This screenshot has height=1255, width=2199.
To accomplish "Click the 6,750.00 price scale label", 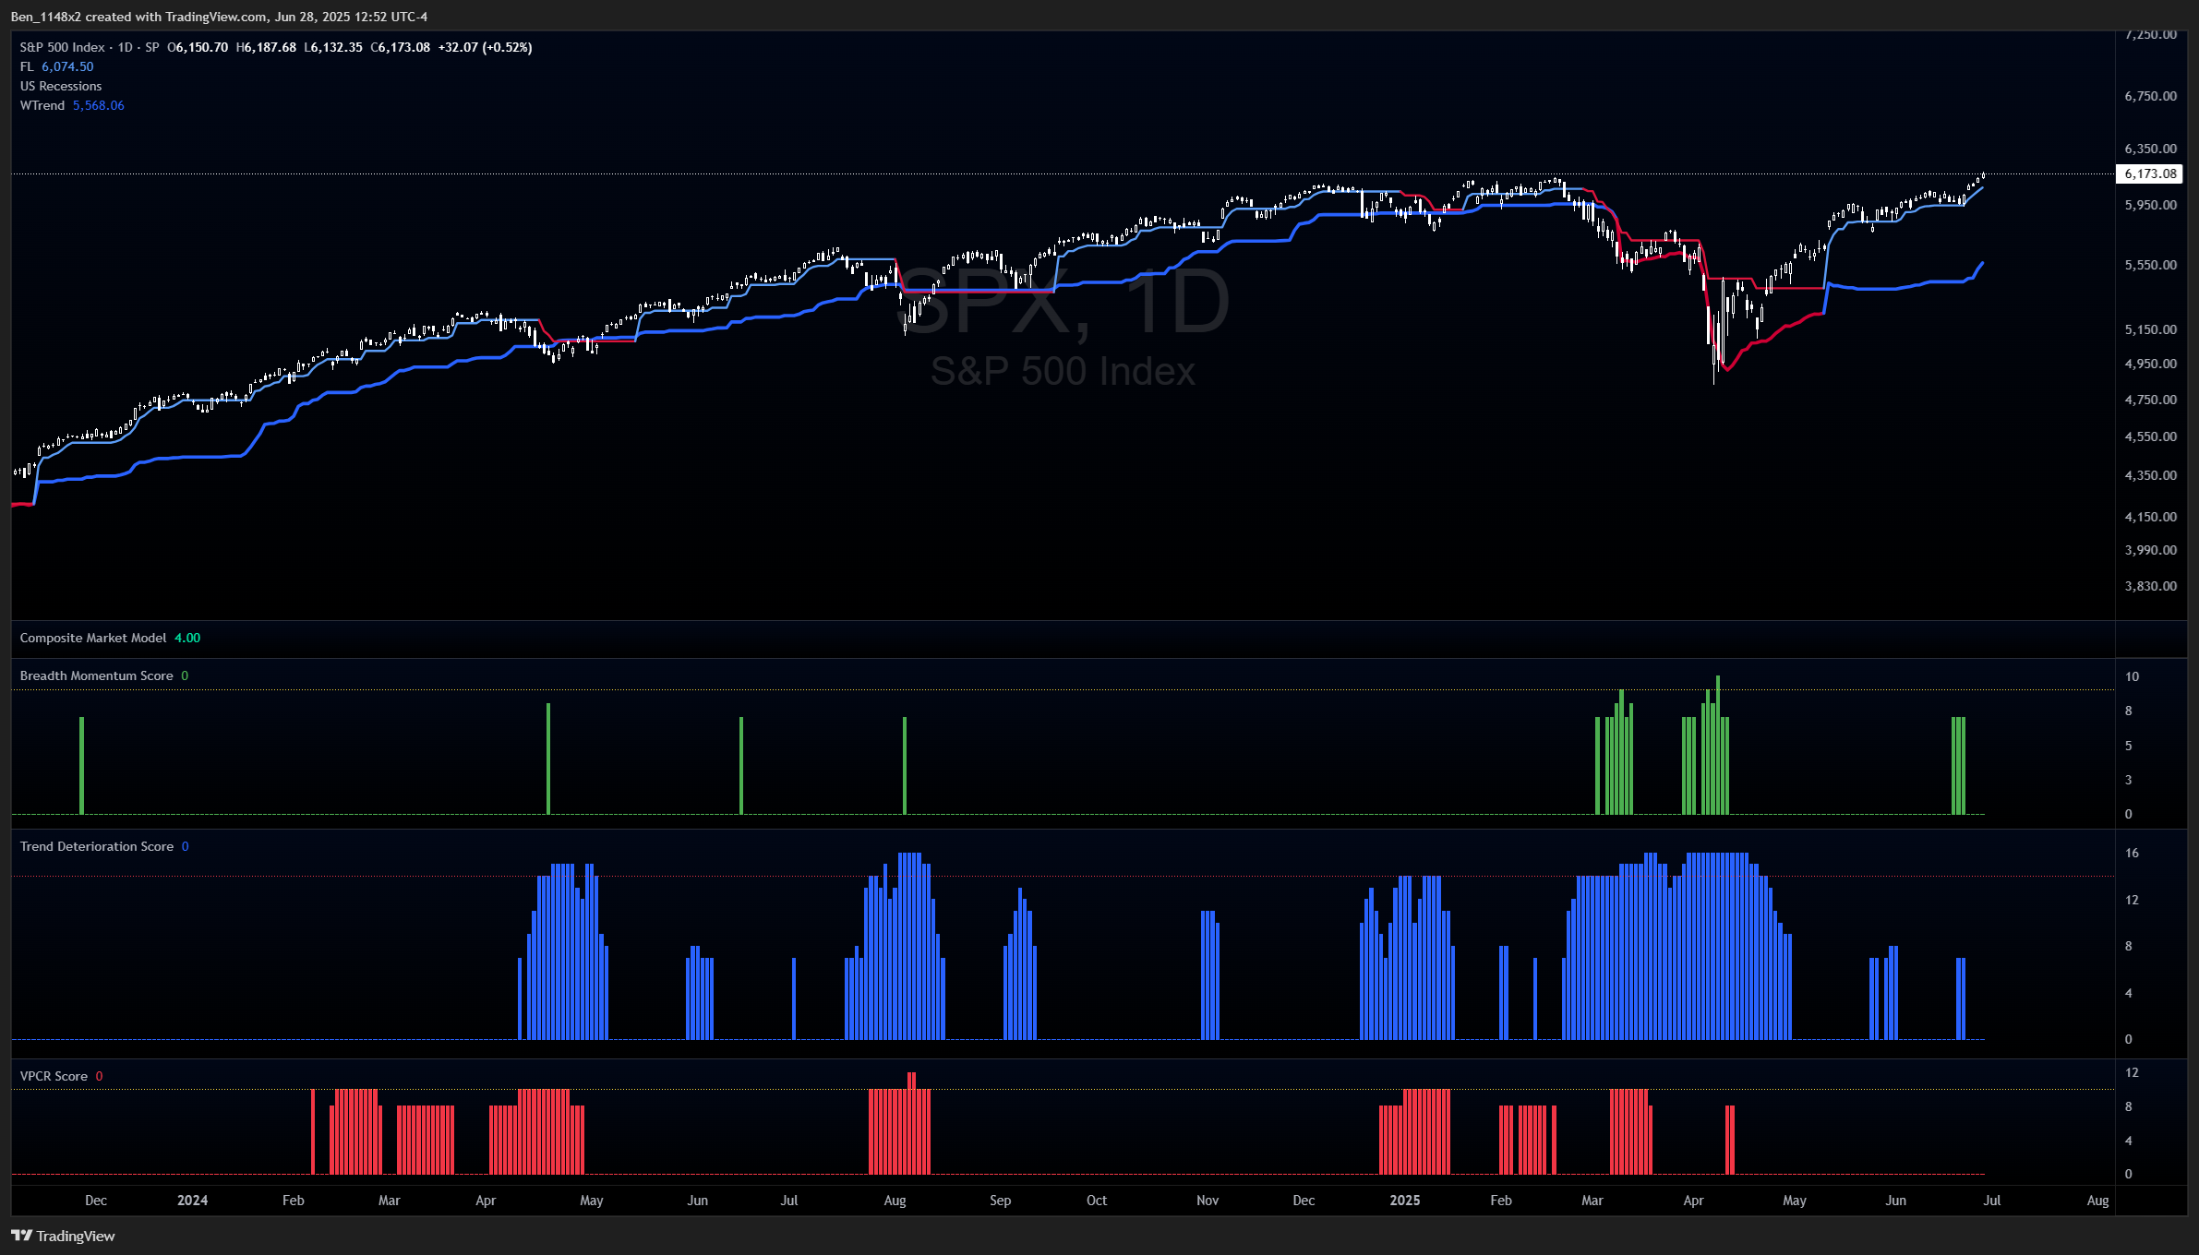I will [x=2150, y=96].
